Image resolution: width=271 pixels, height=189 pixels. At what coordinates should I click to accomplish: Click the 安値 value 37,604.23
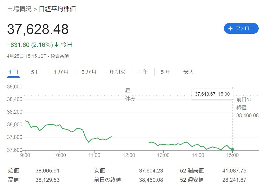[x=151, y=171]
